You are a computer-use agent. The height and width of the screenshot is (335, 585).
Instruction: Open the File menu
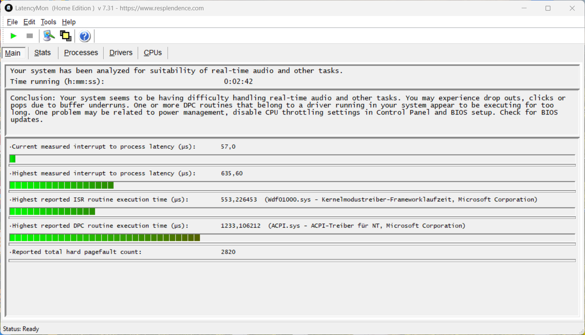click(x=12, y=22)
